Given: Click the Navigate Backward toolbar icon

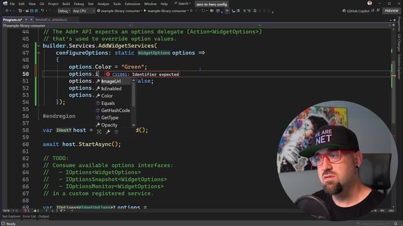Looking at the screenshot, I should coord(7,11).
